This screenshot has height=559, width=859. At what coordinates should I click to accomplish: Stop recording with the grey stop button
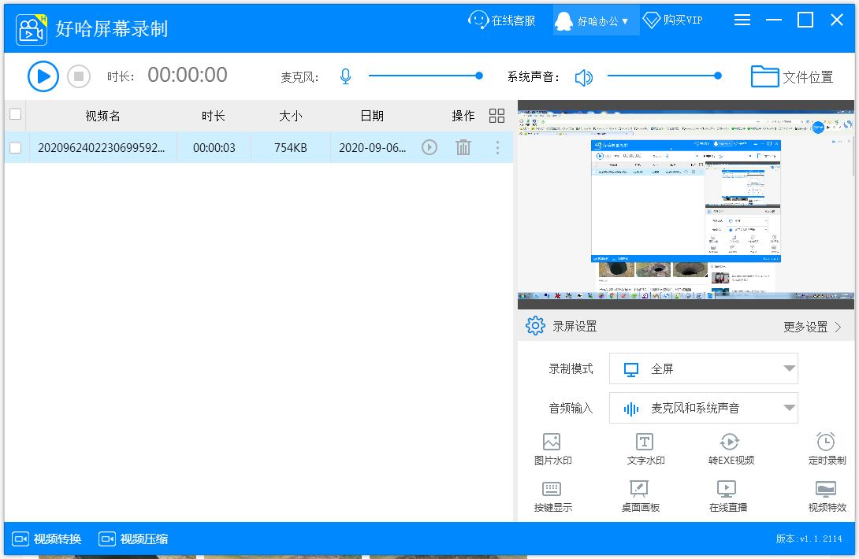coord(79,76)
